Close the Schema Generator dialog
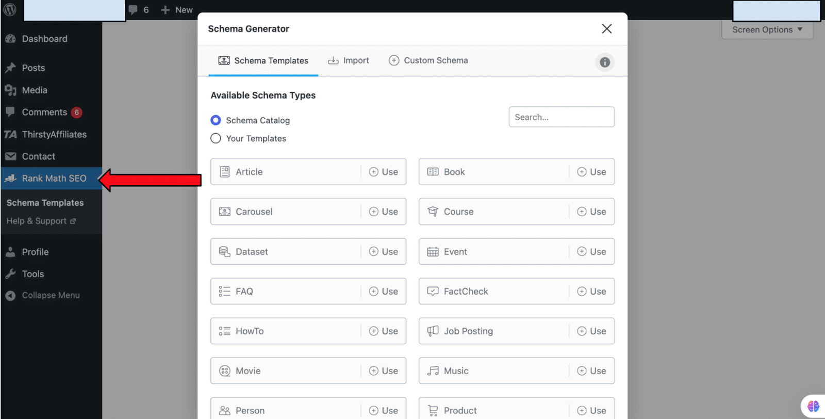Image resolution: width=825 pixels, height=419 pixels. click(607, 29)
